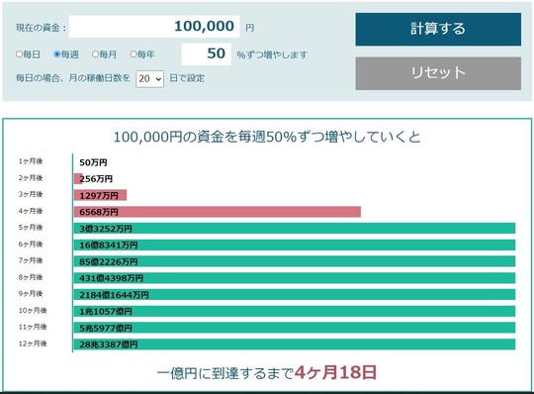Viewport: 534px width, 394px height.
Task: Click the 4ヶ月18日 result text
Action: pyautogui.click(x=335, y=372)
